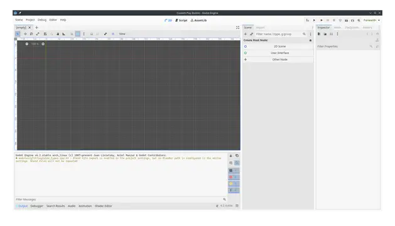Instantiate child scene link icon

(x=251, y=34)
